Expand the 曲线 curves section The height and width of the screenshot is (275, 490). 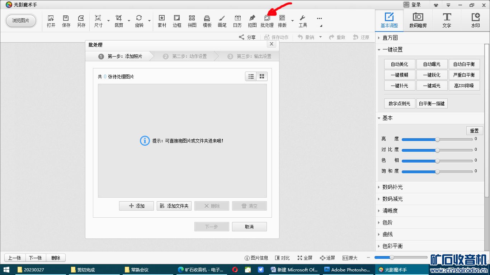click(387, 234)
